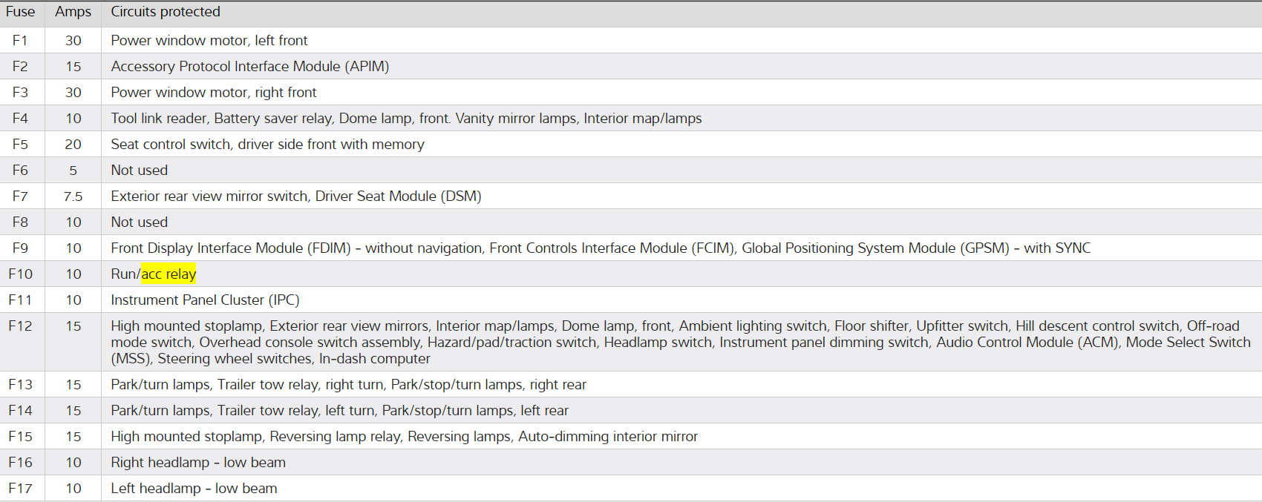
Task: Click the highlighted "acc relay" text
Action: pyautogui.click(x=169, y=274)
